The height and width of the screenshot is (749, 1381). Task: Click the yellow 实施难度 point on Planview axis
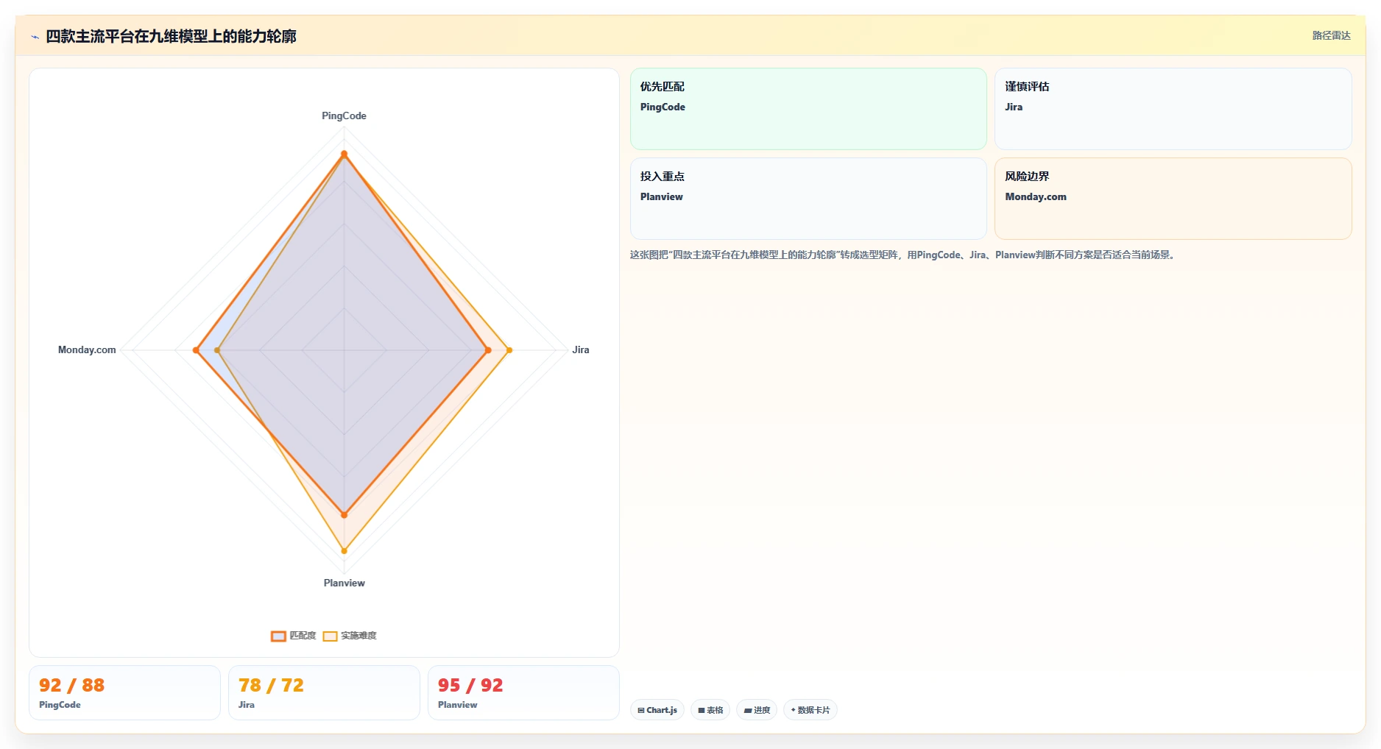point(344,550)
